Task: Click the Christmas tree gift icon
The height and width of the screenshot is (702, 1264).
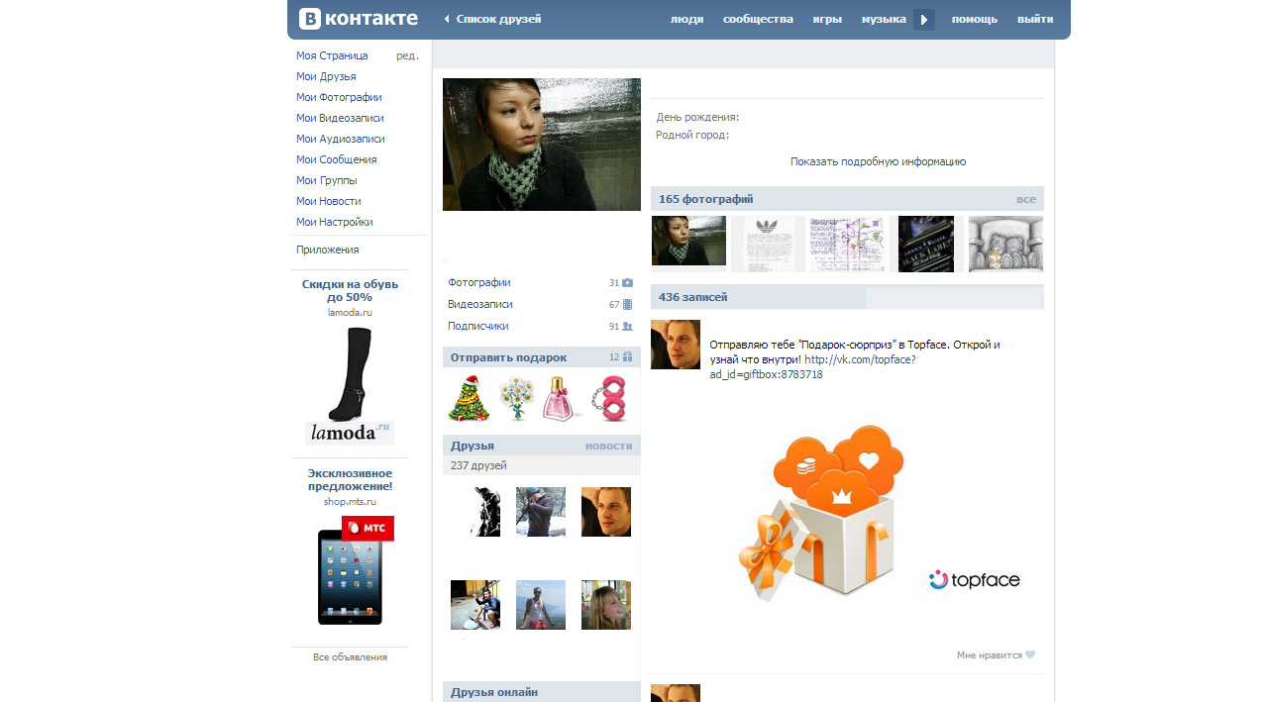Action: click(x=469, y=398)
